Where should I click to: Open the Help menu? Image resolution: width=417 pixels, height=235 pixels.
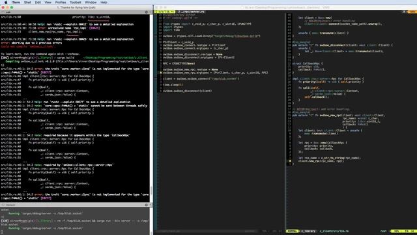coord(104,3)
